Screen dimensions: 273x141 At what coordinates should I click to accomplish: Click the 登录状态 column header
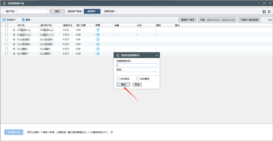[x=69, y=25]
